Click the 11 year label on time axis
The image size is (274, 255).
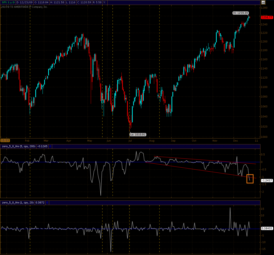(256, 141)
